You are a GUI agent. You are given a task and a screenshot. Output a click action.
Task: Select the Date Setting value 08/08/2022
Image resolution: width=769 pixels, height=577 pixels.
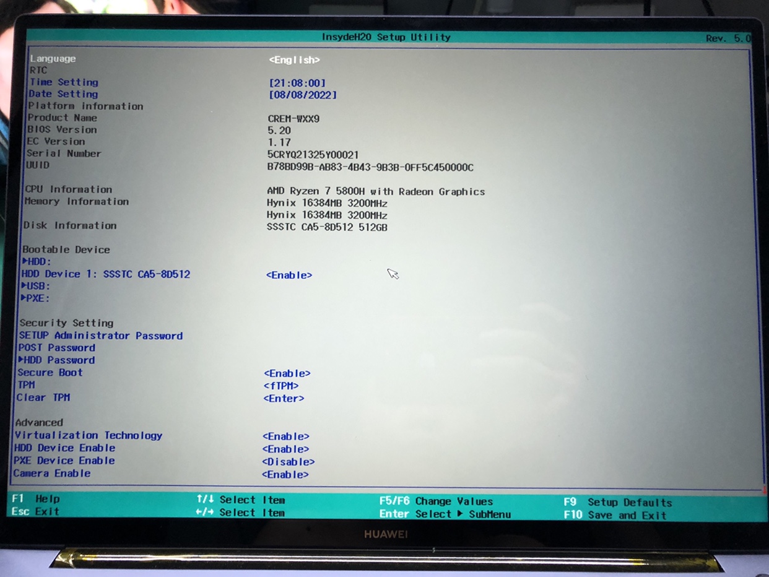click(302, 95)
